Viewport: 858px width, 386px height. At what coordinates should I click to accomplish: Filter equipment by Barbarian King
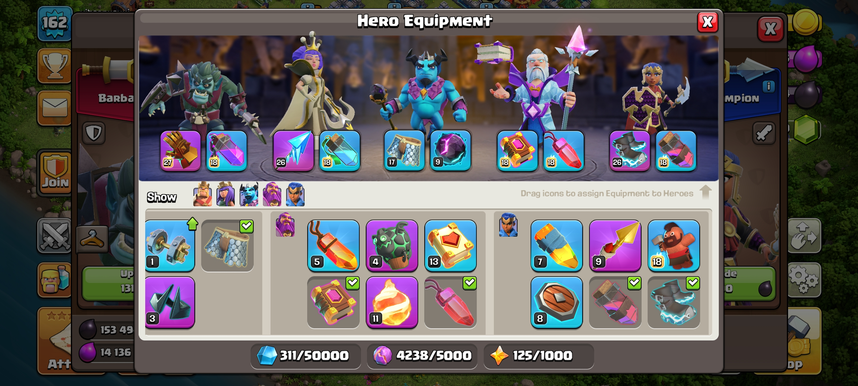(202, 194)
